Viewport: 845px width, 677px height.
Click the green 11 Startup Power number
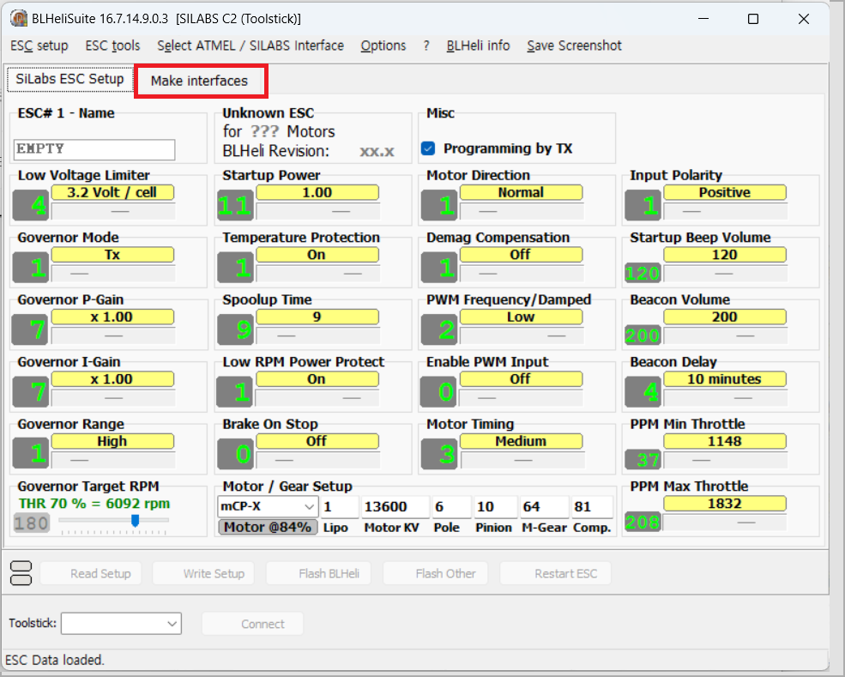(234, 205)
